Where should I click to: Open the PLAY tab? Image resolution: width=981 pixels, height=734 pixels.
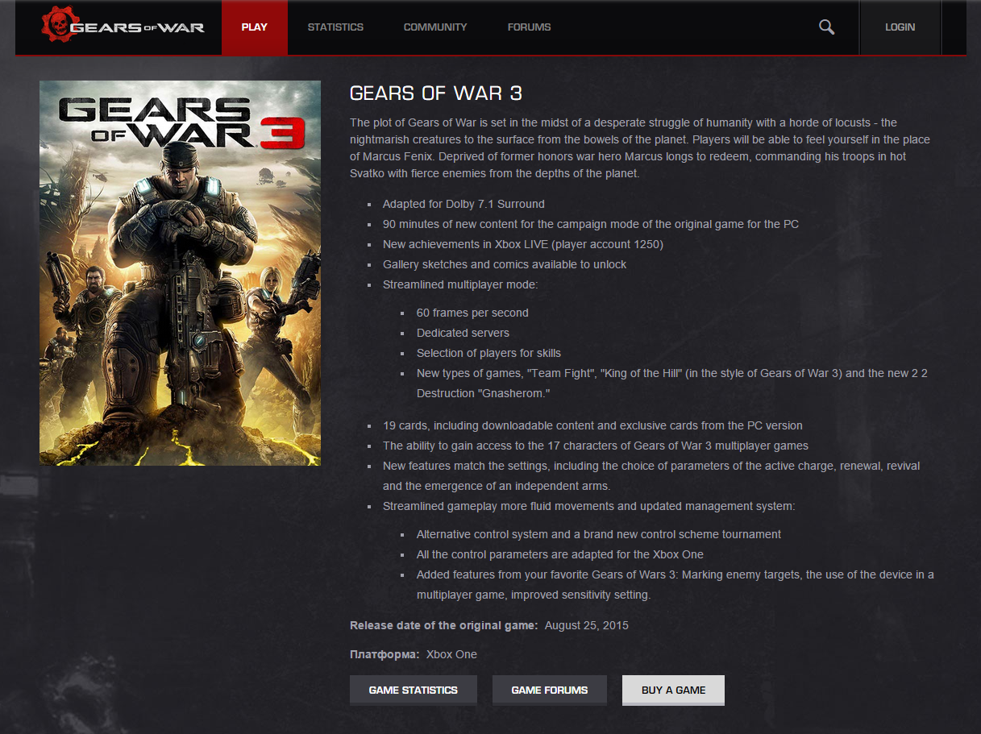[x=254, y=27]
